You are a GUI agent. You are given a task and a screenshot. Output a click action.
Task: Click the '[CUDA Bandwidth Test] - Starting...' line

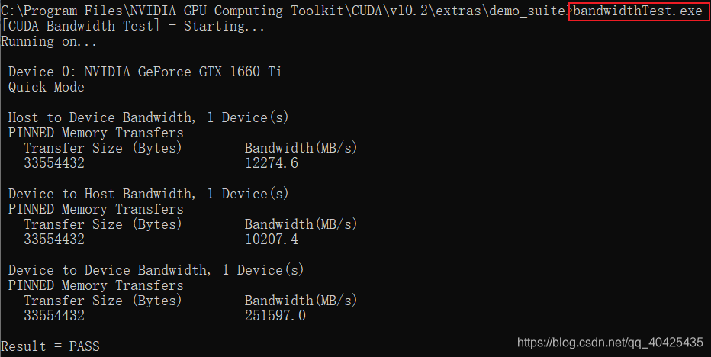(x=133, y=26)
